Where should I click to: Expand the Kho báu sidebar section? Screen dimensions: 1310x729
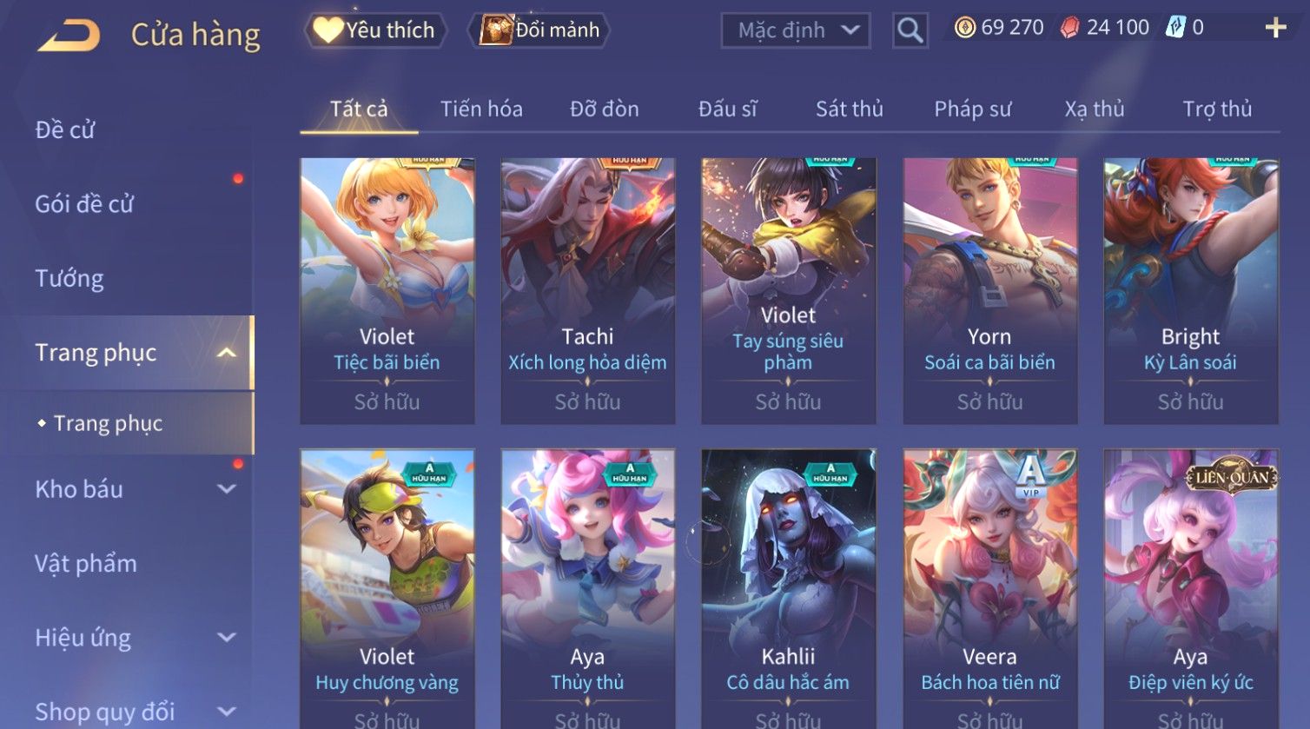[x=227, y=489]
